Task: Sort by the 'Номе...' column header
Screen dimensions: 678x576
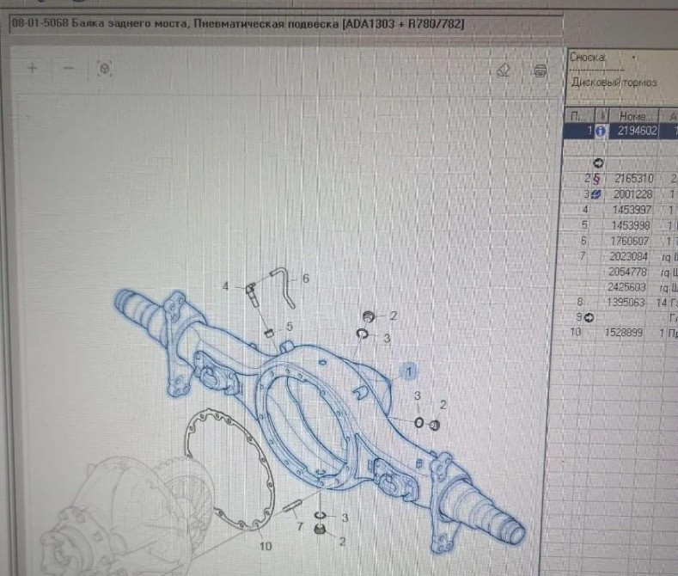Action: tap(634, 116)
